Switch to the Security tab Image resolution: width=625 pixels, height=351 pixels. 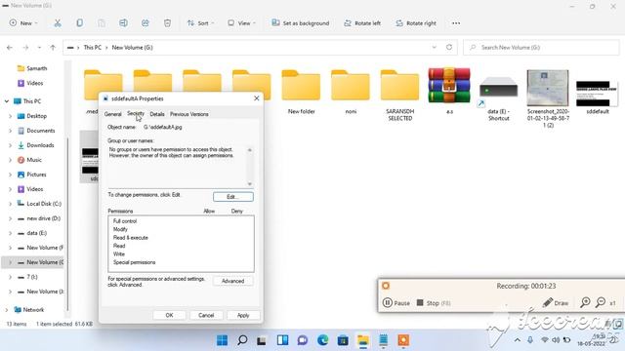136,113
